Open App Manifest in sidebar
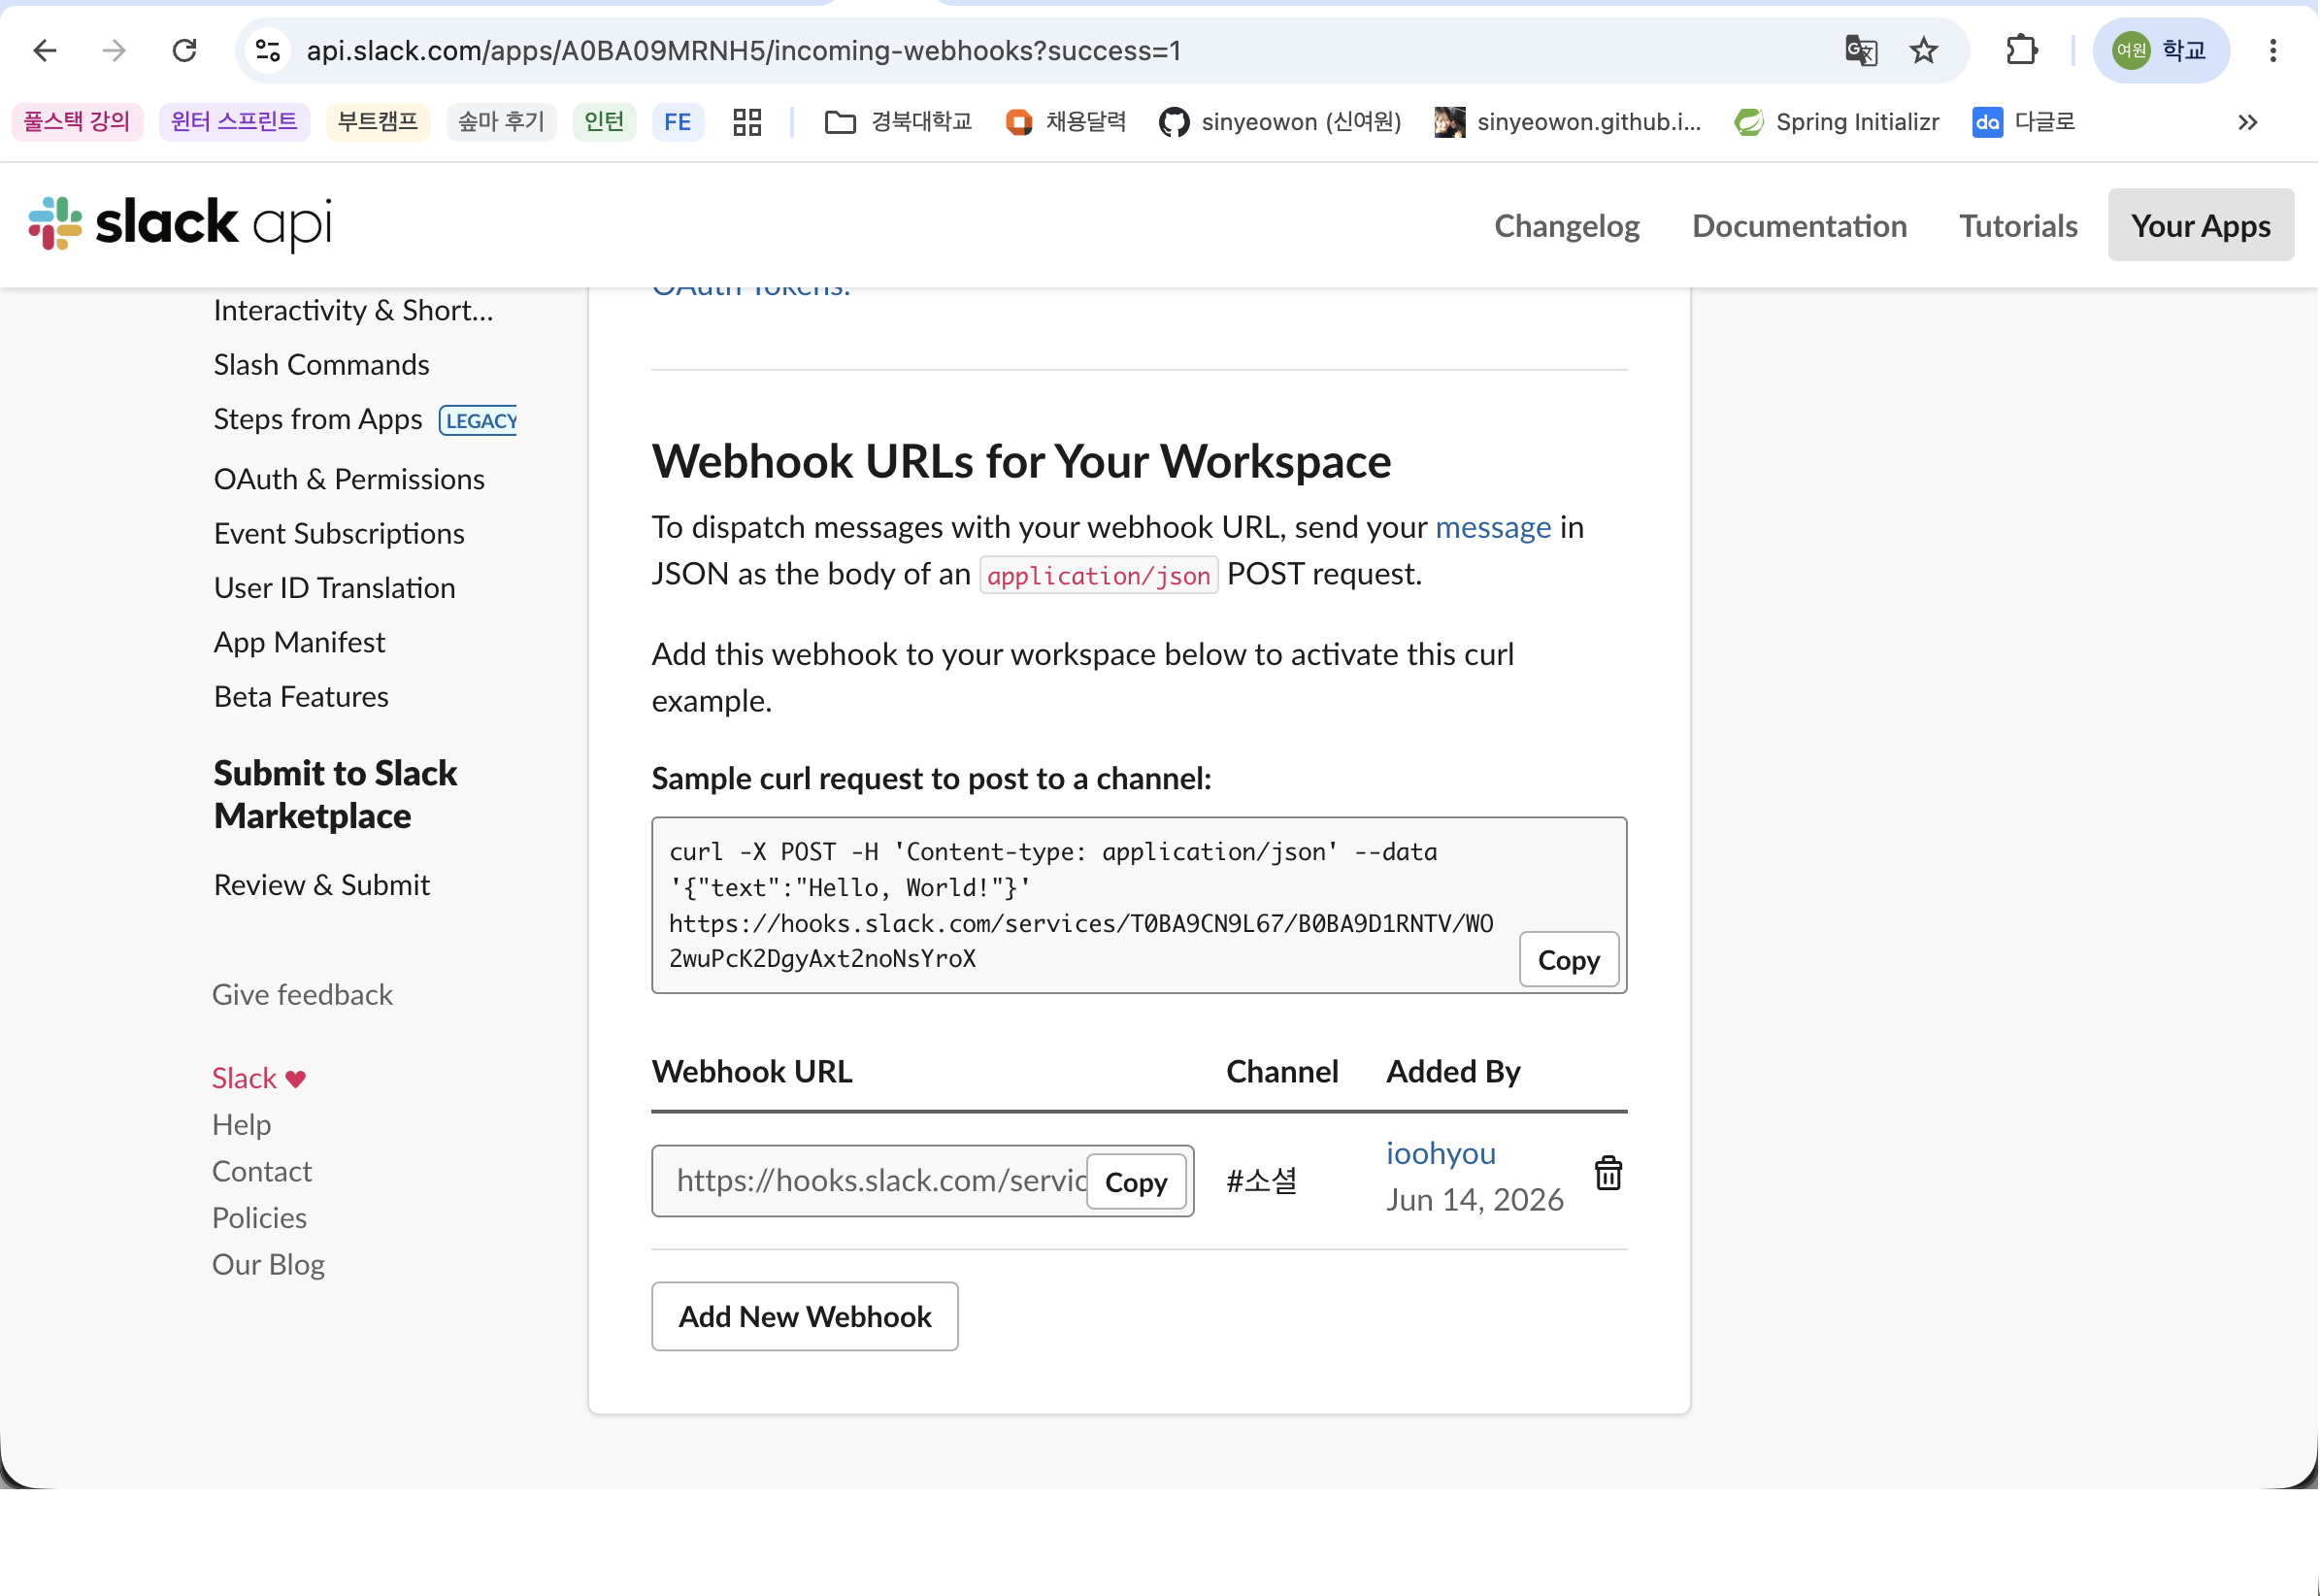The height and width of the screenshot is (1596, 2320). point(299,642)
